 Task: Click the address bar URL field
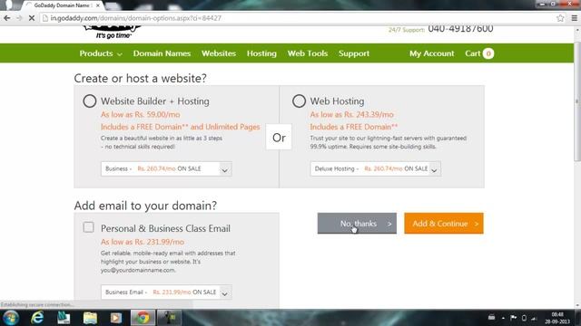pos(297,18)
